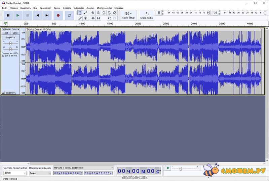Enable Соло on the Dudko Quintet track
269x181 pixels.
tap(15, 33)
